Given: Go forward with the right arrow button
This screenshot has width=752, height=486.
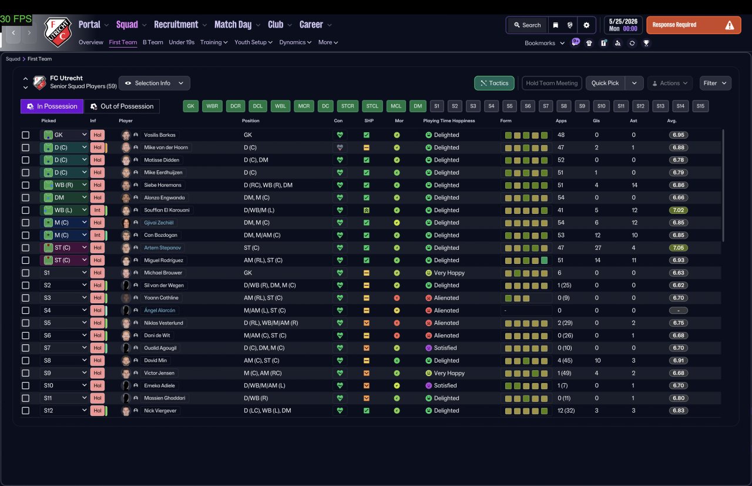Looking at the screenshot, I should click(29, 33).
